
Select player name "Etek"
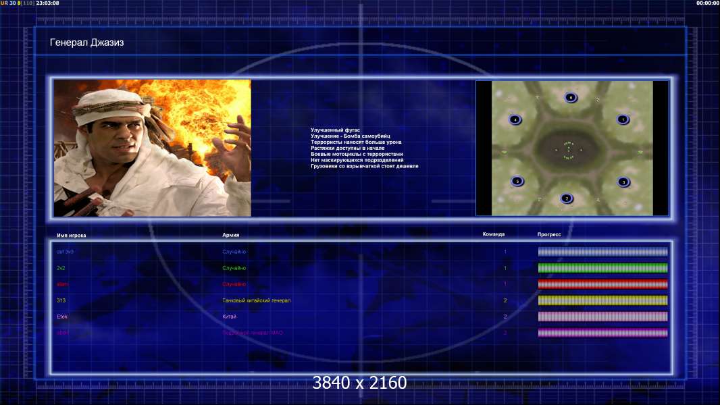click(62, 317)
